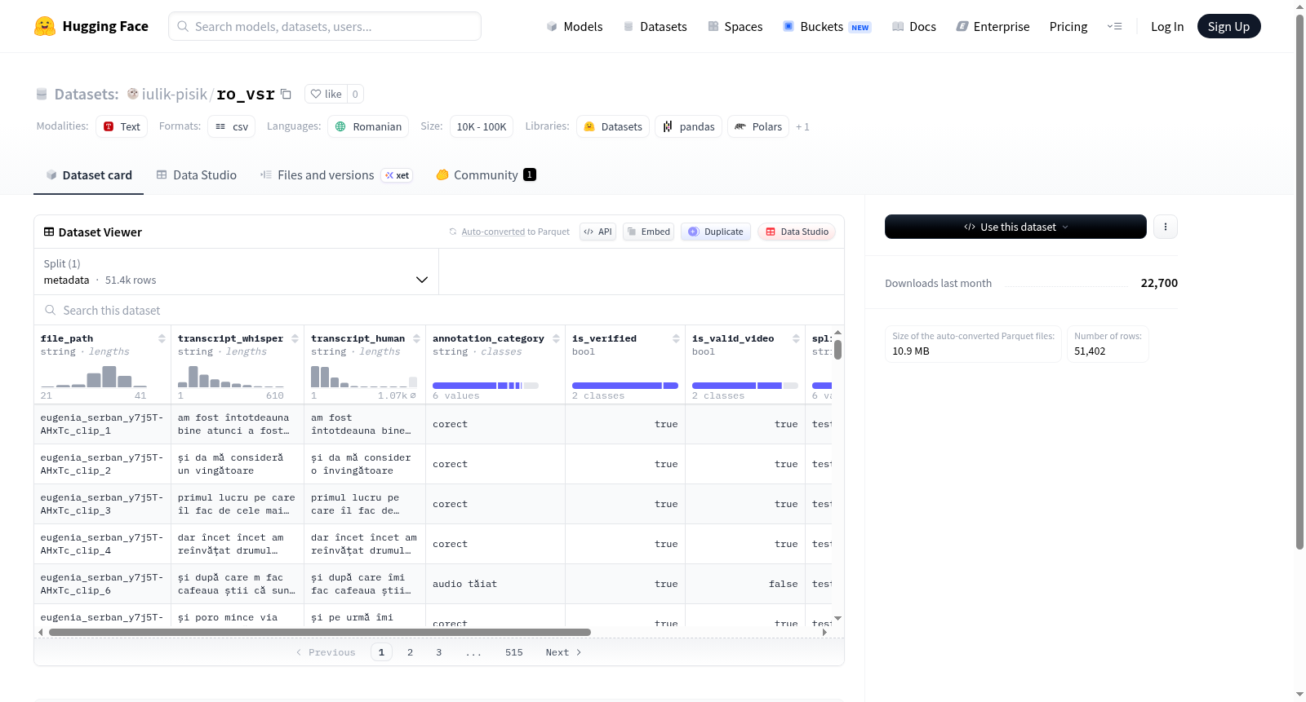Go to the Next page of rows

pyautogui.click(x=563, y=652)
